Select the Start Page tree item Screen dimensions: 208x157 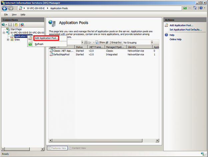coord(16,29)
